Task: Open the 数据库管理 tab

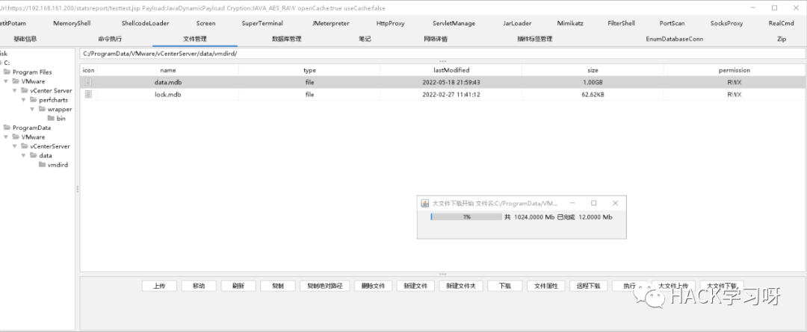Action: point(287,39)
